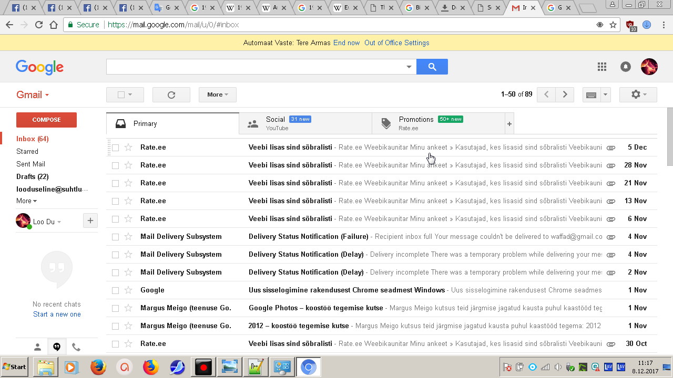Go to browser home page
673x378 pixels.
point(54,25)
